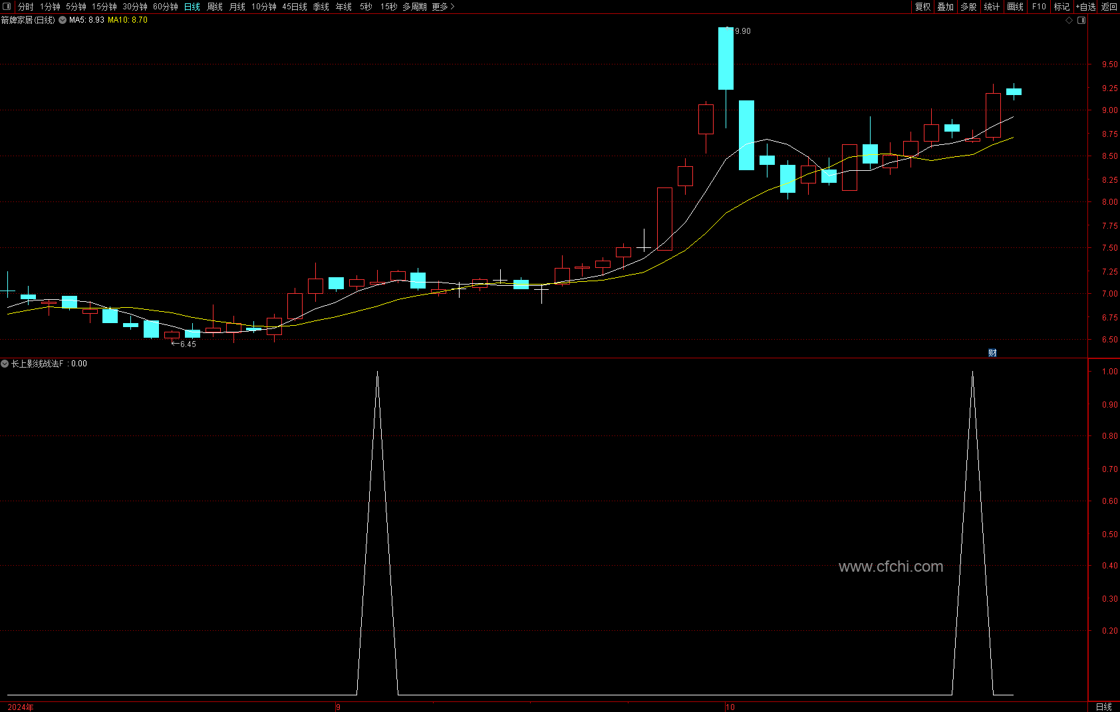
Task: Click the month 9 marker on time axis
Action: pyautogui.click(x=339, y=707)
